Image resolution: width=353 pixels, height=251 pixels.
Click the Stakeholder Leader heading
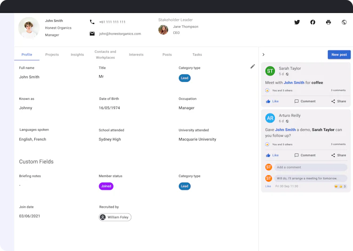point(176,20)
